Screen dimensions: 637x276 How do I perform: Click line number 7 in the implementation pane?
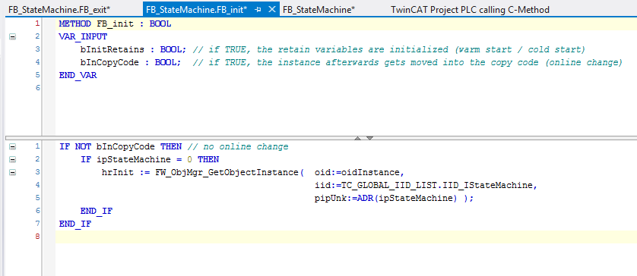[38, 224]
